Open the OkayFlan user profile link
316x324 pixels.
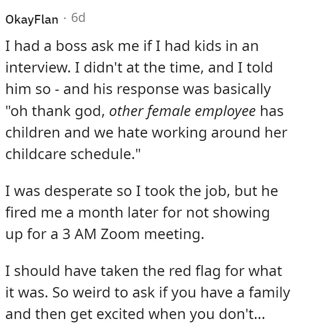tap(32, 20)
